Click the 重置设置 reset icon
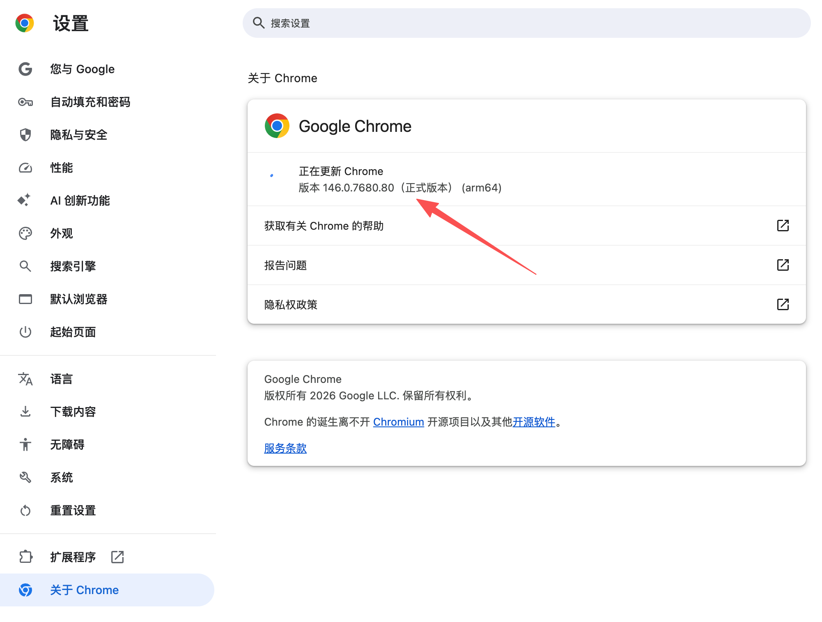 coord(25,510)
